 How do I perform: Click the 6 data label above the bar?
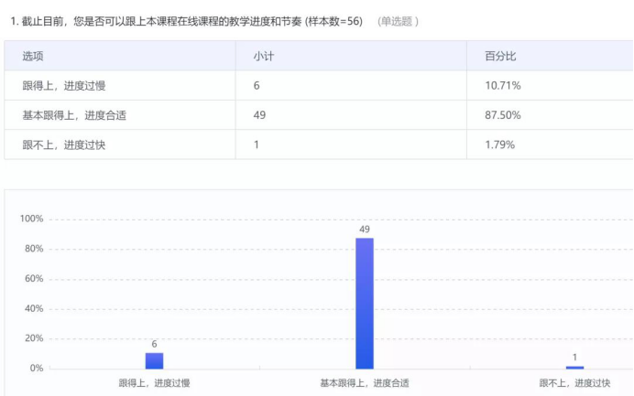155,344
